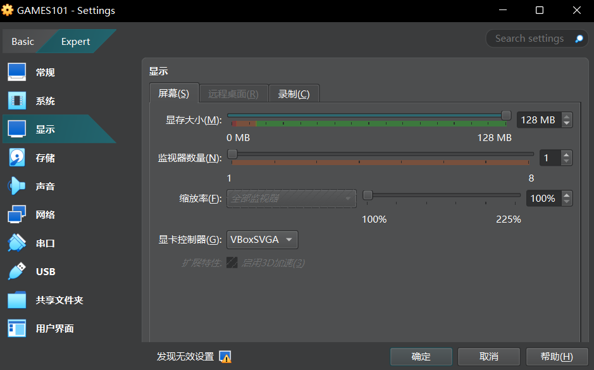Open the 存储 (Storage) disk icon

(16, 157)
